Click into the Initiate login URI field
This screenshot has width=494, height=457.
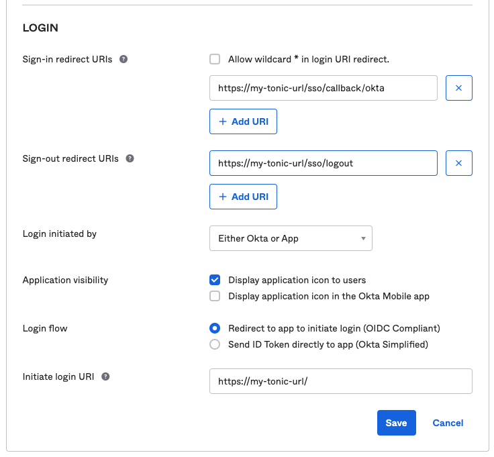[340, 381]
